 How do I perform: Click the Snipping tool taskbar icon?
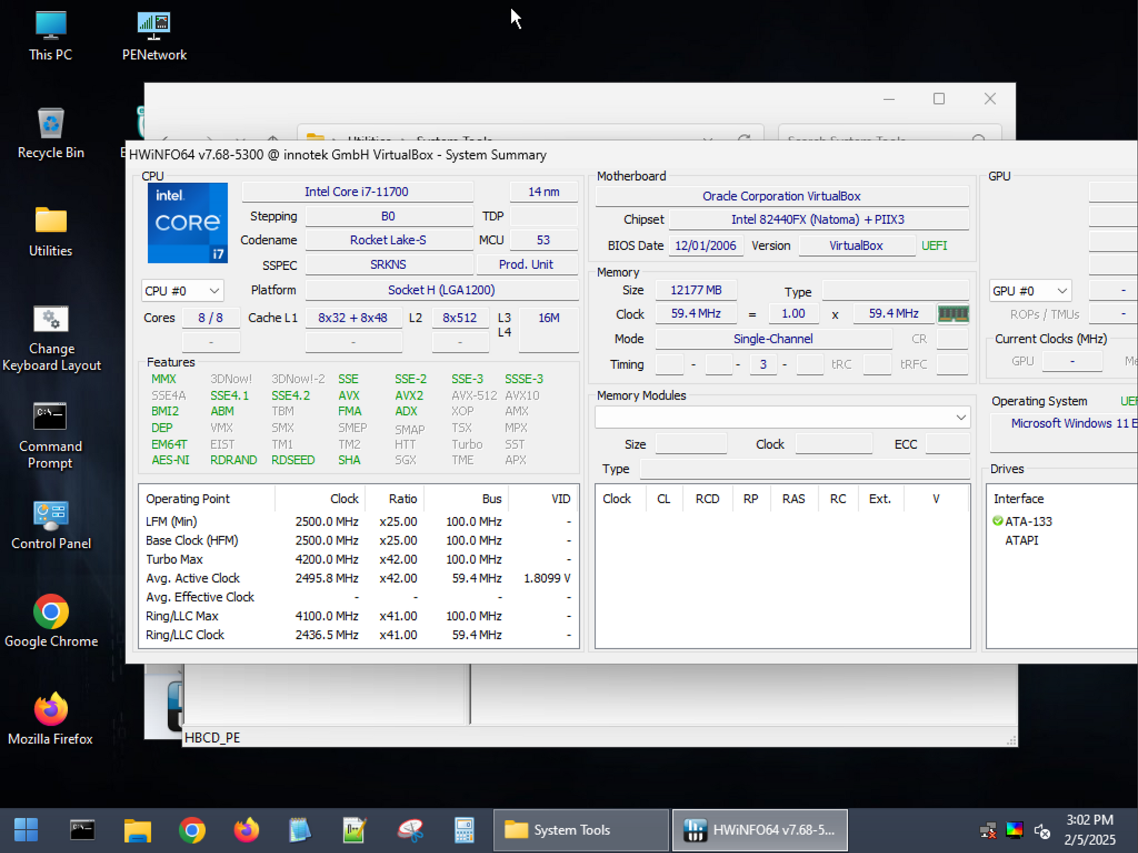point(410,830)
